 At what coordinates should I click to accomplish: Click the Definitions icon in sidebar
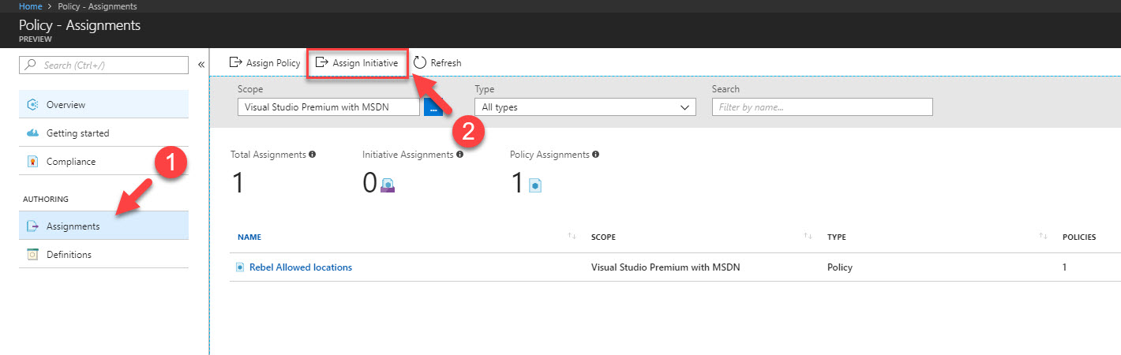coord(32,255)
